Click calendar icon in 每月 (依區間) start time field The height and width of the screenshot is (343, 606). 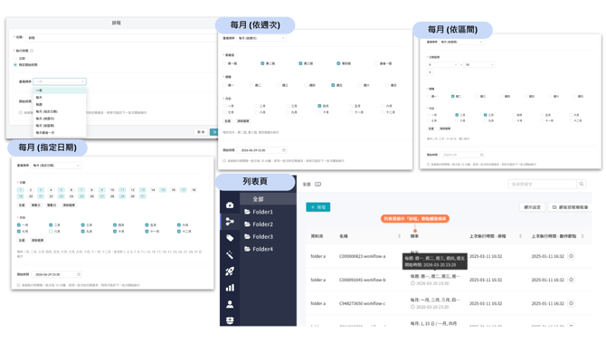(481, 155)
